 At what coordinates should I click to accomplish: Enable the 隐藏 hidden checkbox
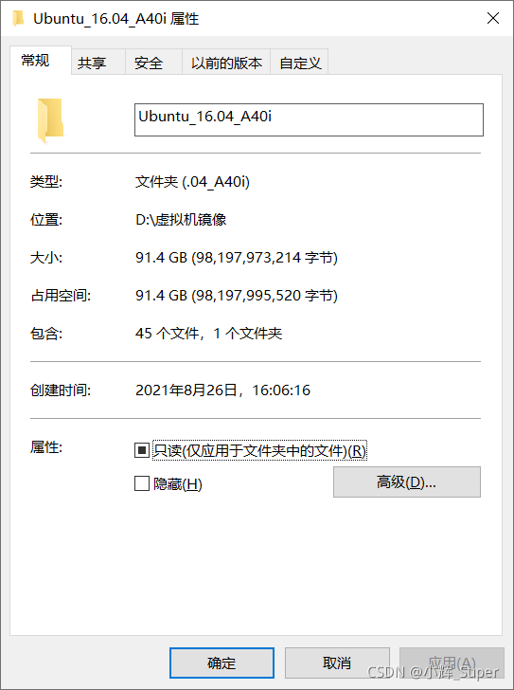(141, 483)
